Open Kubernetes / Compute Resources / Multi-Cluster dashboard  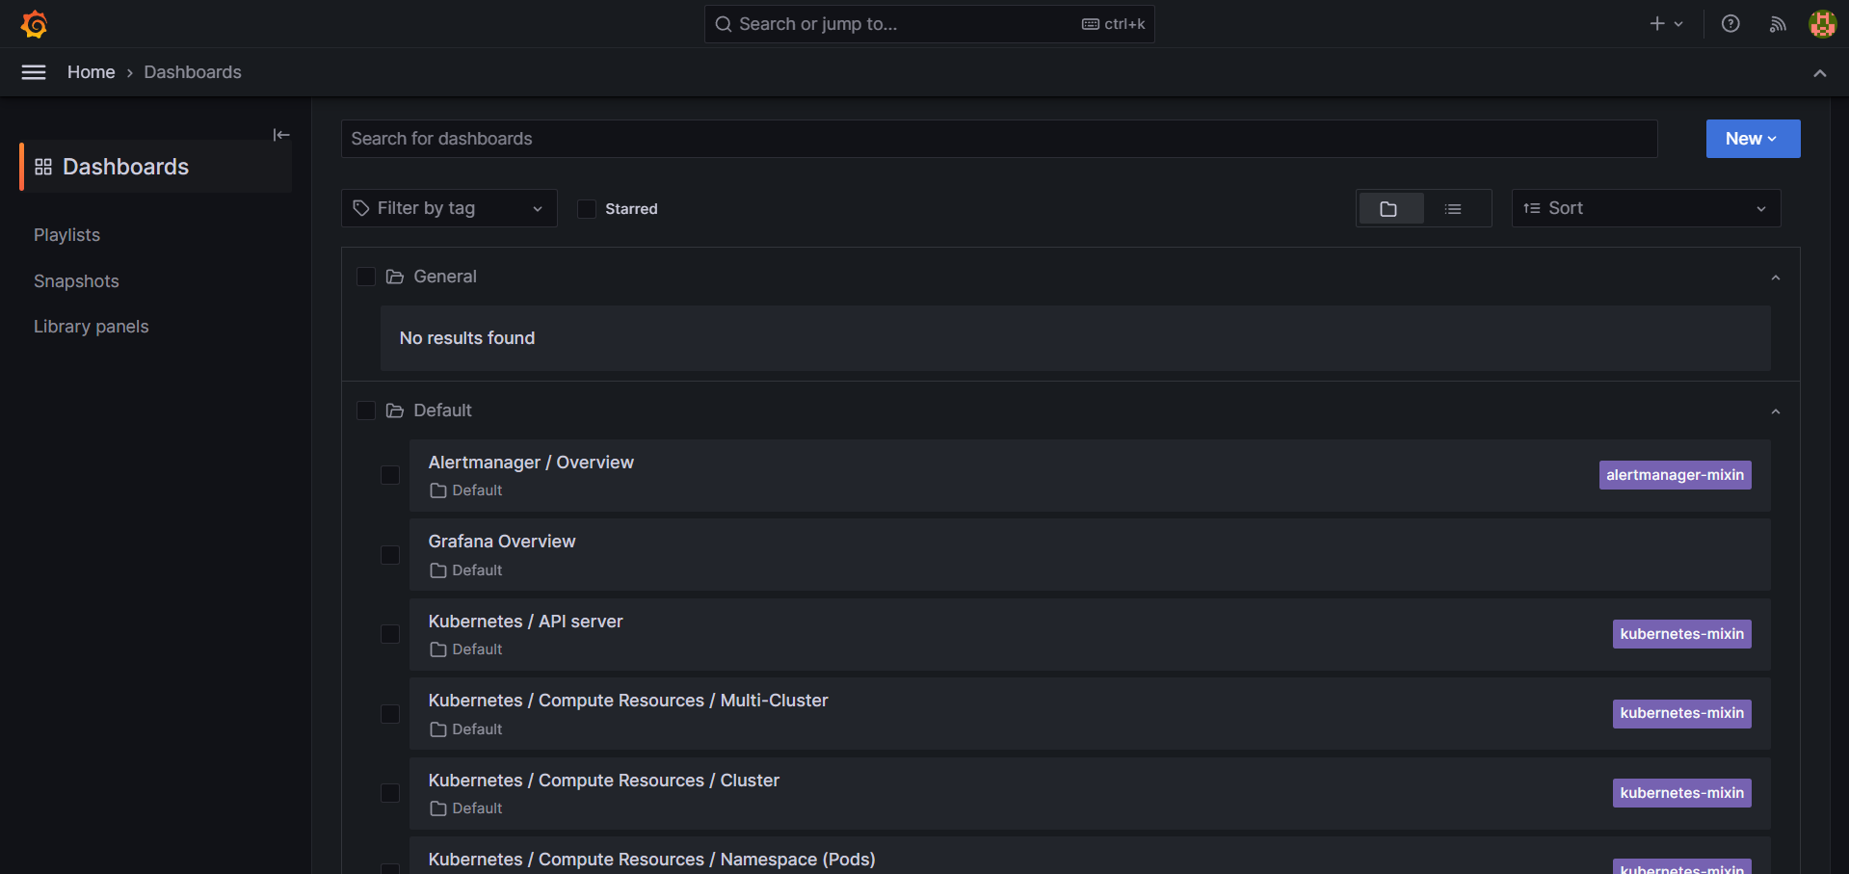628,701
